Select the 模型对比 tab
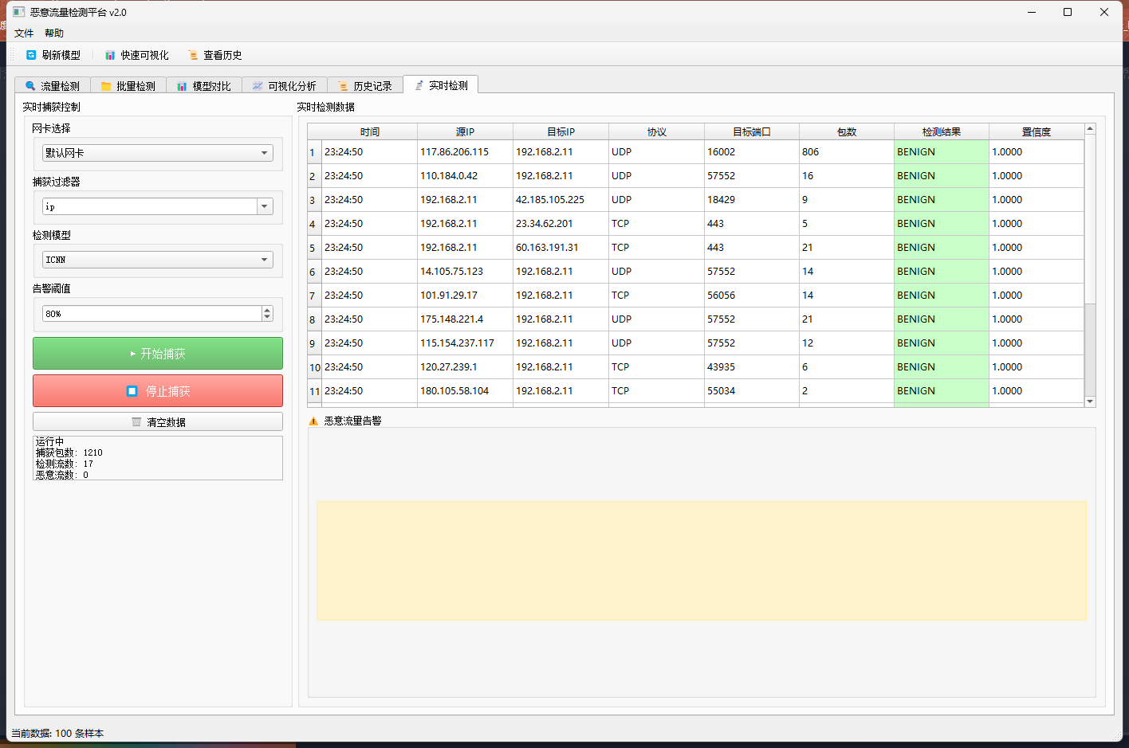 click(x=204, y=86)
